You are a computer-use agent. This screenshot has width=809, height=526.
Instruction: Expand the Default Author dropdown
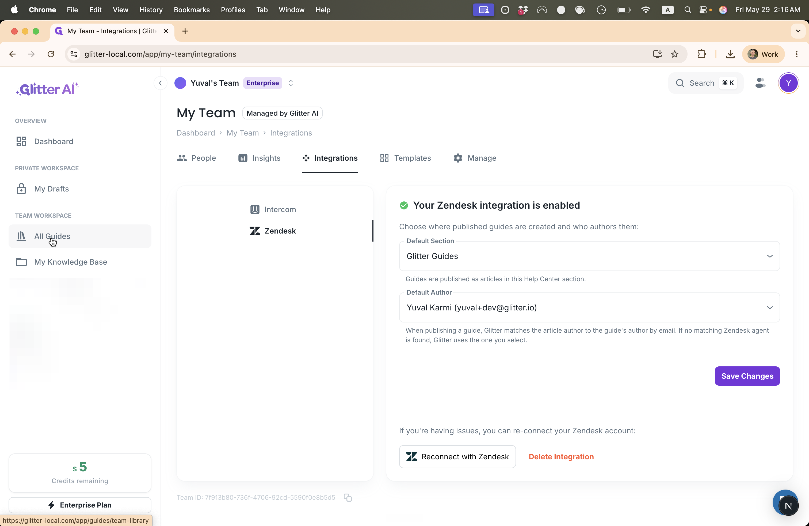(x=589, y=307)
